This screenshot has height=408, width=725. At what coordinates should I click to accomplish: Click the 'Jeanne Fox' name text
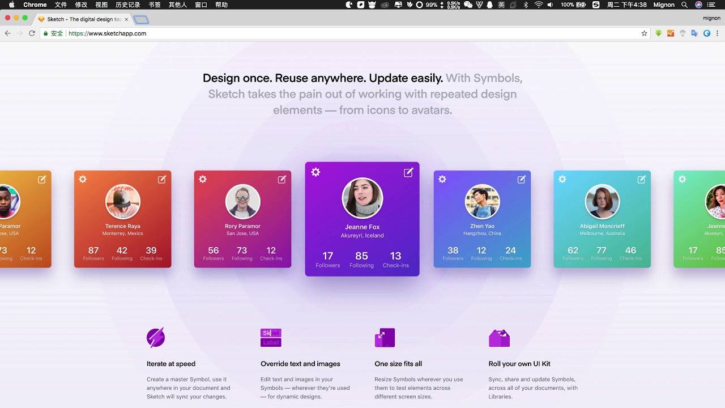point(362,227)
